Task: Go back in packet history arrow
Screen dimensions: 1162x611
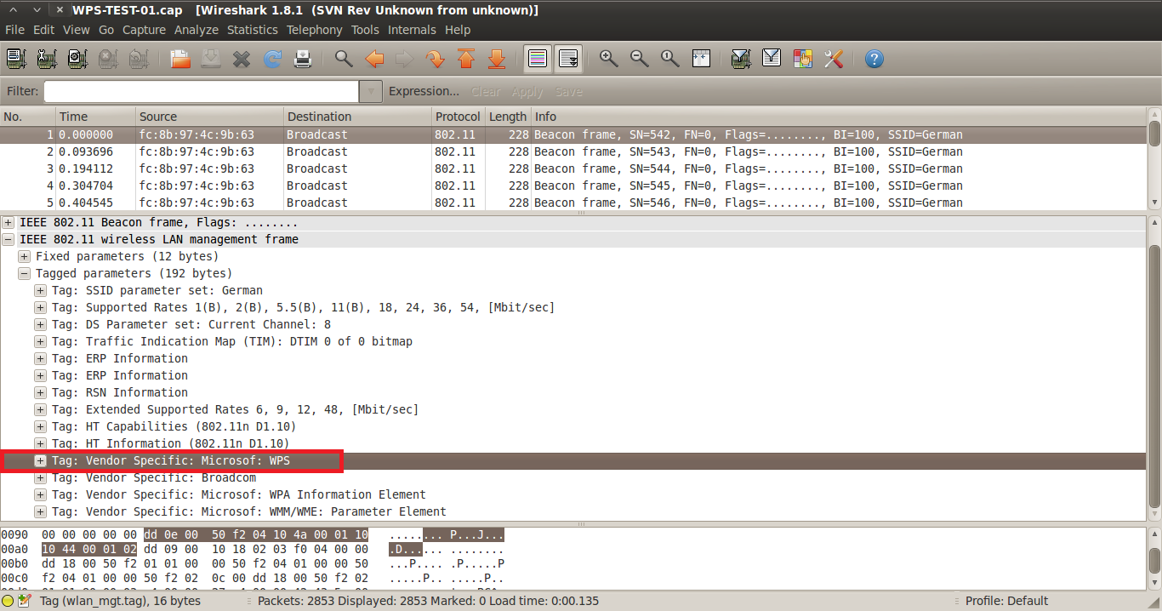Action: pyautogui.click(x=374, y=59)
